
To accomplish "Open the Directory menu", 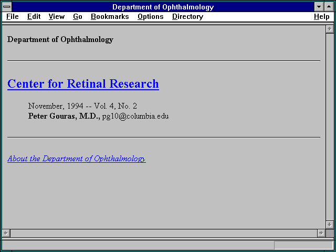I will coord(188,17).
